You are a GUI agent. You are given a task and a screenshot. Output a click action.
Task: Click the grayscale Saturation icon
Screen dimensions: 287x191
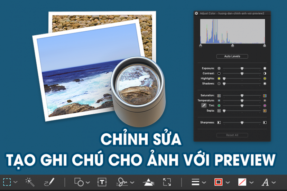point(219,96)
